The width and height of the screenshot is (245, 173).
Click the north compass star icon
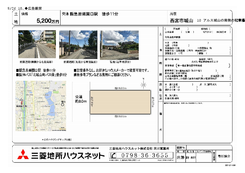pos(143,84)
